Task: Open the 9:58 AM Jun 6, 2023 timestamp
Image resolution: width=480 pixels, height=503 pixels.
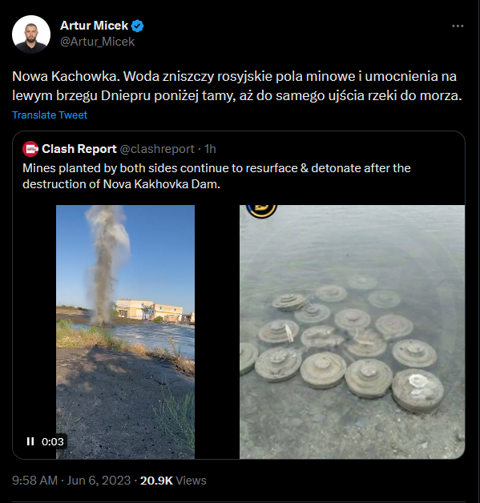Action: pyautogui.click(x=71, y=481)
